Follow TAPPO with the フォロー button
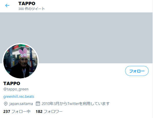The height and width of the screenshot is (118, 153). (x=137, y=71)
